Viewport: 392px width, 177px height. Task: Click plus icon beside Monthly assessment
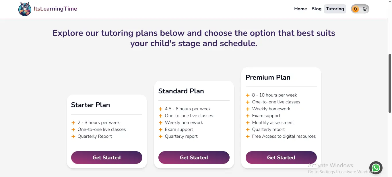click(248, 123)
